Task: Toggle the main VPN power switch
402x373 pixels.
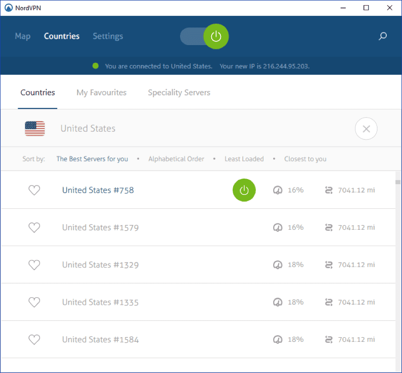Action: pyautogui.click(x=204, y=36)
